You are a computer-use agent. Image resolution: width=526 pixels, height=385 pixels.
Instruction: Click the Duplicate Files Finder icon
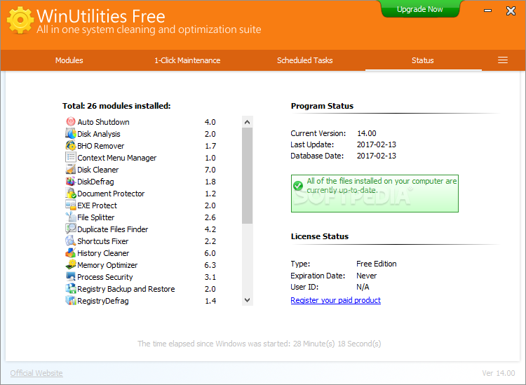tap(70, 229)
